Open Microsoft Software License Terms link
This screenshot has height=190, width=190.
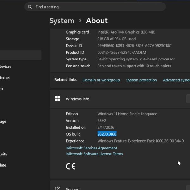pyautogui.click(x=94, y=154)
